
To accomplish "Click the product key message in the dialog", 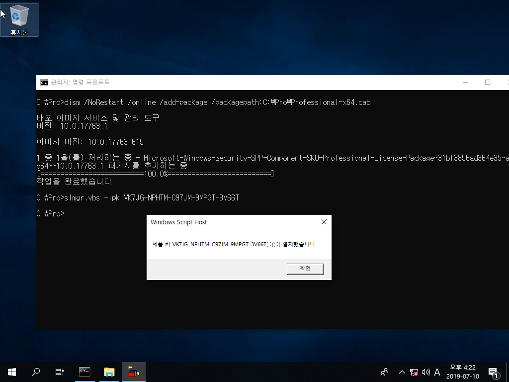I will coord(234,244).
